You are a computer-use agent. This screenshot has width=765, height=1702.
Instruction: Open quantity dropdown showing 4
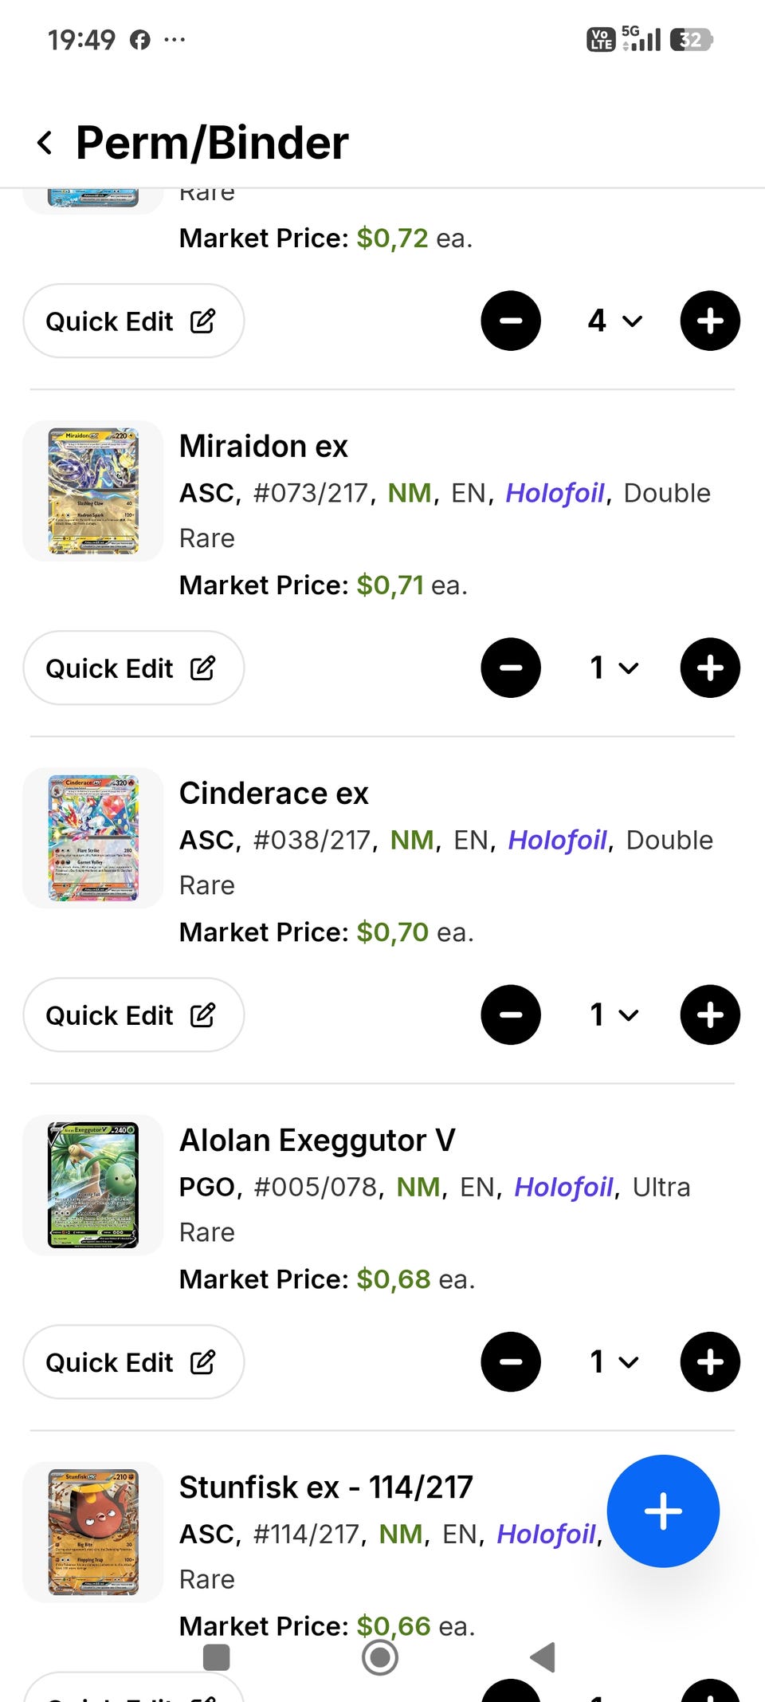coord(614,321)
